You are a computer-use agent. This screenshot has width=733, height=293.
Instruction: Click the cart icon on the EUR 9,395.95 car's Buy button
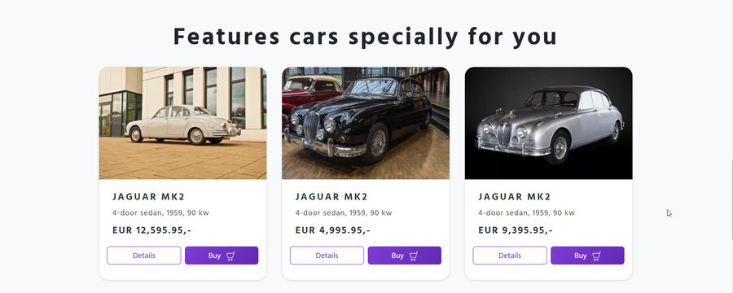click(596, 256)
